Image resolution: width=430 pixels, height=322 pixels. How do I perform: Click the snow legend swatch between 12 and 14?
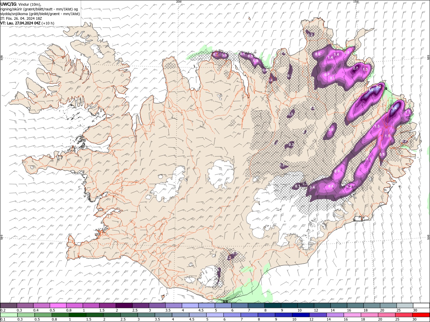click(x=322, y=306)
